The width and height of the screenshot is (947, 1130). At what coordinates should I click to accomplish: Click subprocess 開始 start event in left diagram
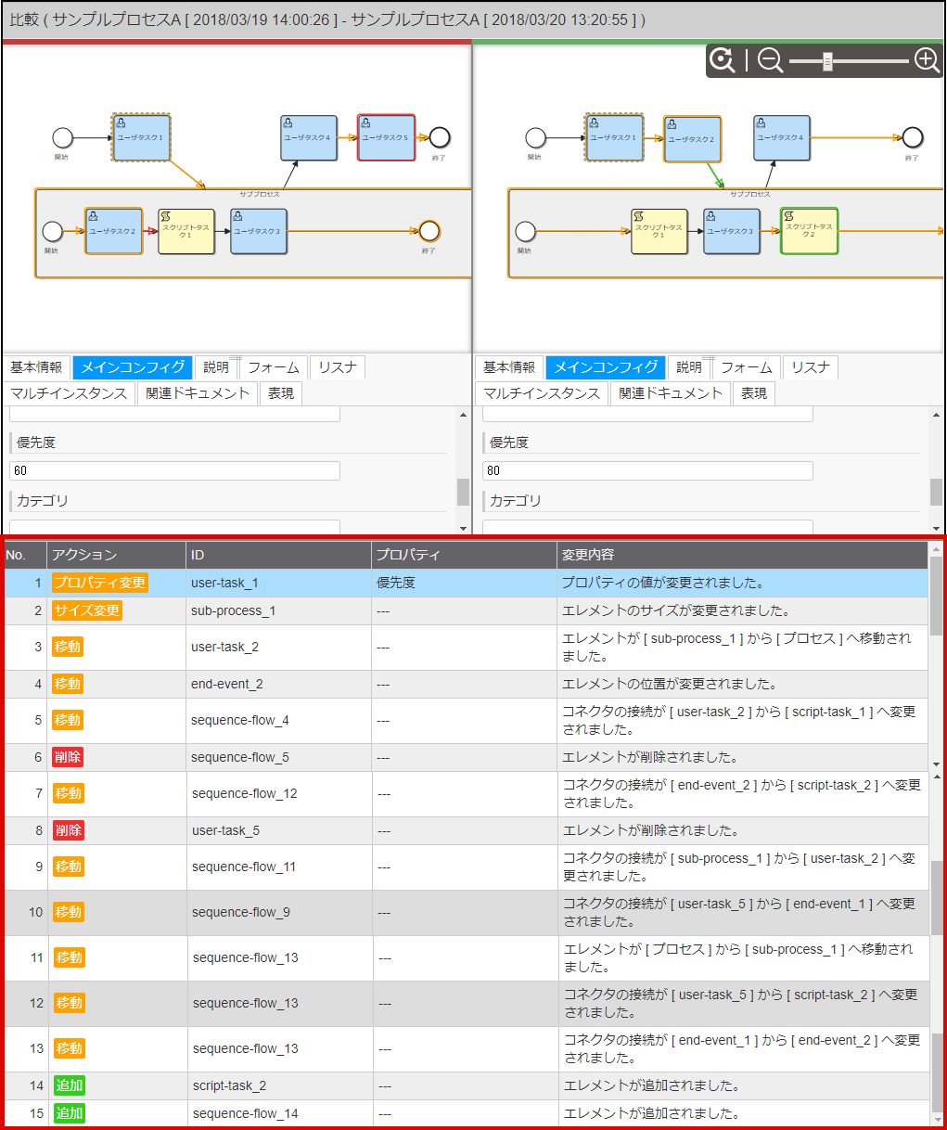(53, 231)
